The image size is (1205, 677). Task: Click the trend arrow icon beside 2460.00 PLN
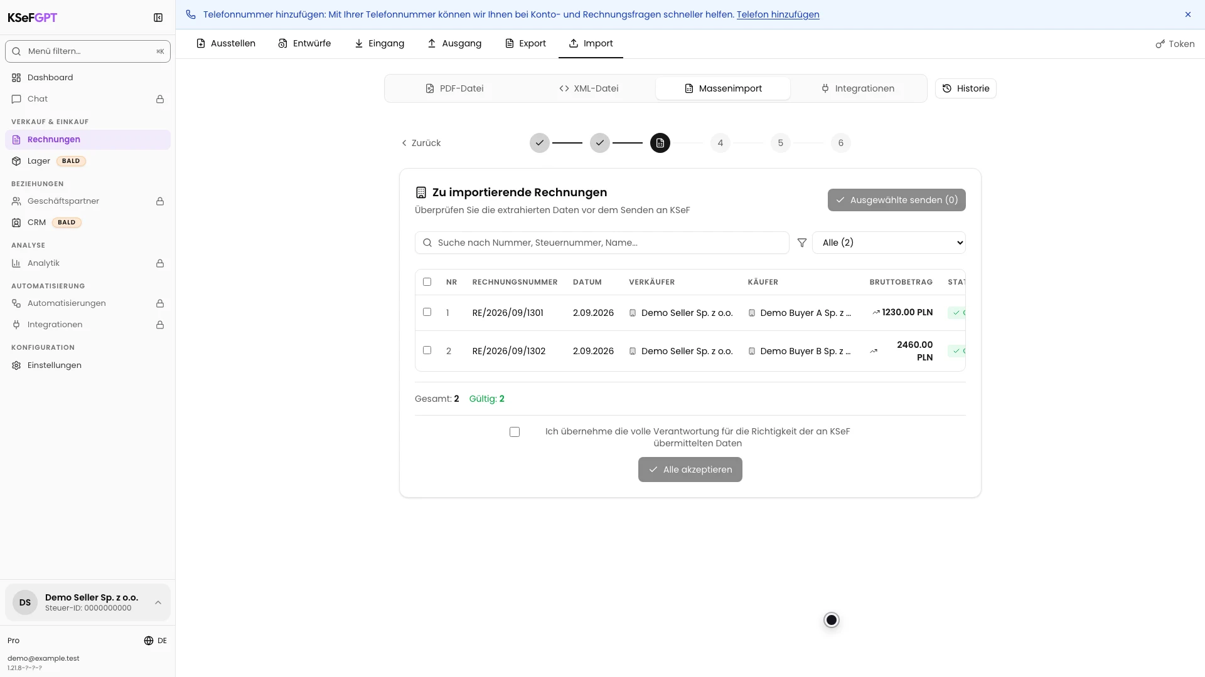pyautogui.click(x=874, y=351)
